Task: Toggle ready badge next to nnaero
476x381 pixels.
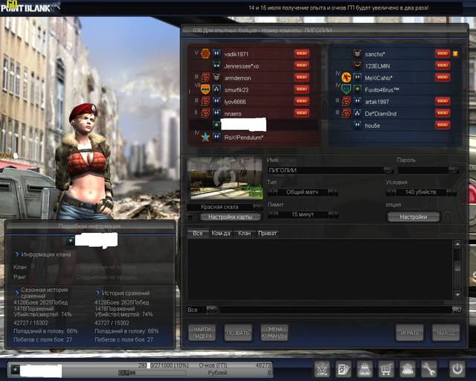Action: [x=301, y=113]
